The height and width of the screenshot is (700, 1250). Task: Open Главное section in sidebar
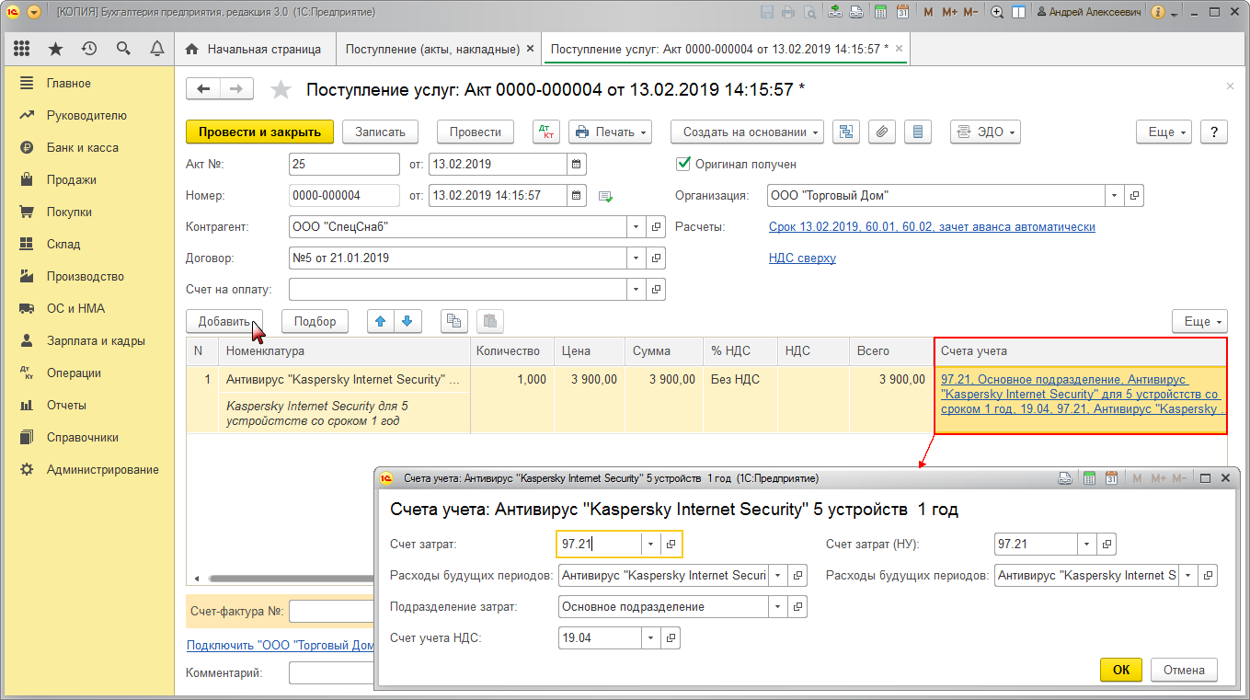tap(87, 83)
